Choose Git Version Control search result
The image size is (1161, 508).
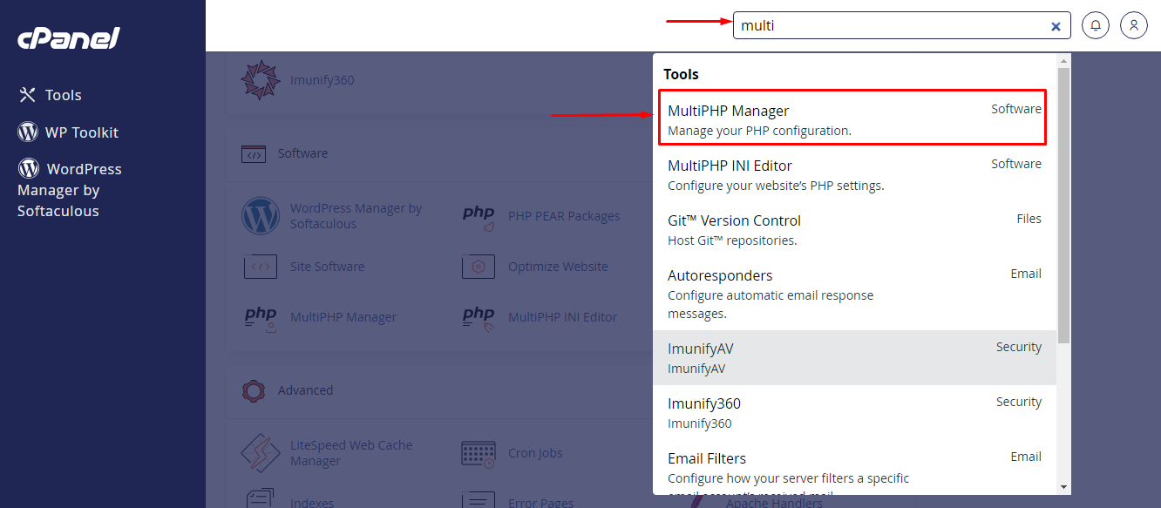pos(851,230)
